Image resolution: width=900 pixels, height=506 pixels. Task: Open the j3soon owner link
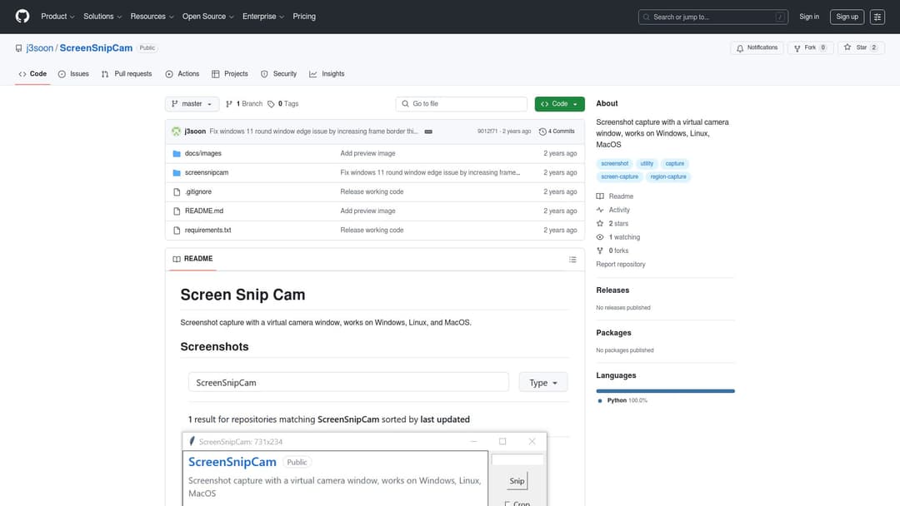(40, 48)
